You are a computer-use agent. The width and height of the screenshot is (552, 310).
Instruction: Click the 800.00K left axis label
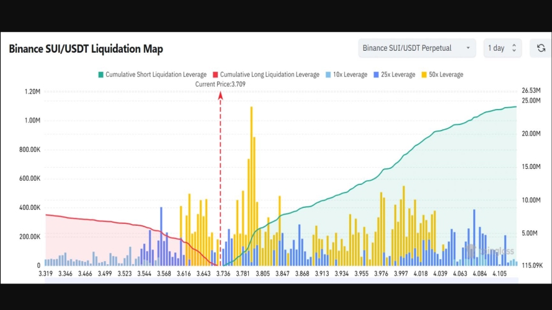[x=30, y=150]
